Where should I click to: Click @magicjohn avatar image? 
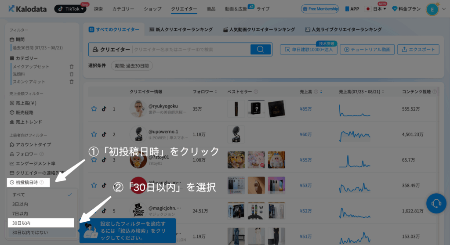pyautogui.click(x=138, y=211)
